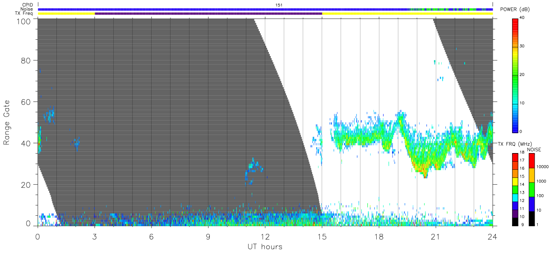Click the red 17 MHz swatch in the TX FRQ legend

tap(515, 157)
